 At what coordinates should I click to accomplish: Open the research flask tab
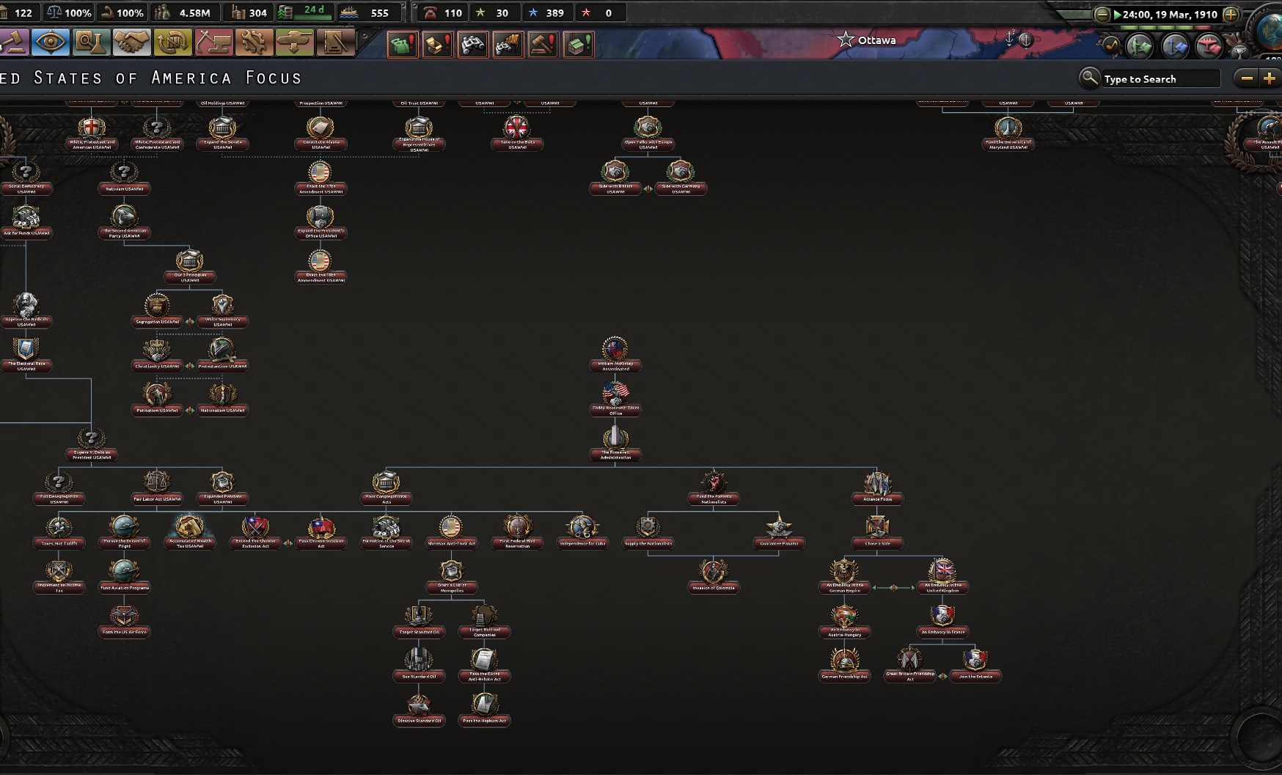(x=90, y=43)
